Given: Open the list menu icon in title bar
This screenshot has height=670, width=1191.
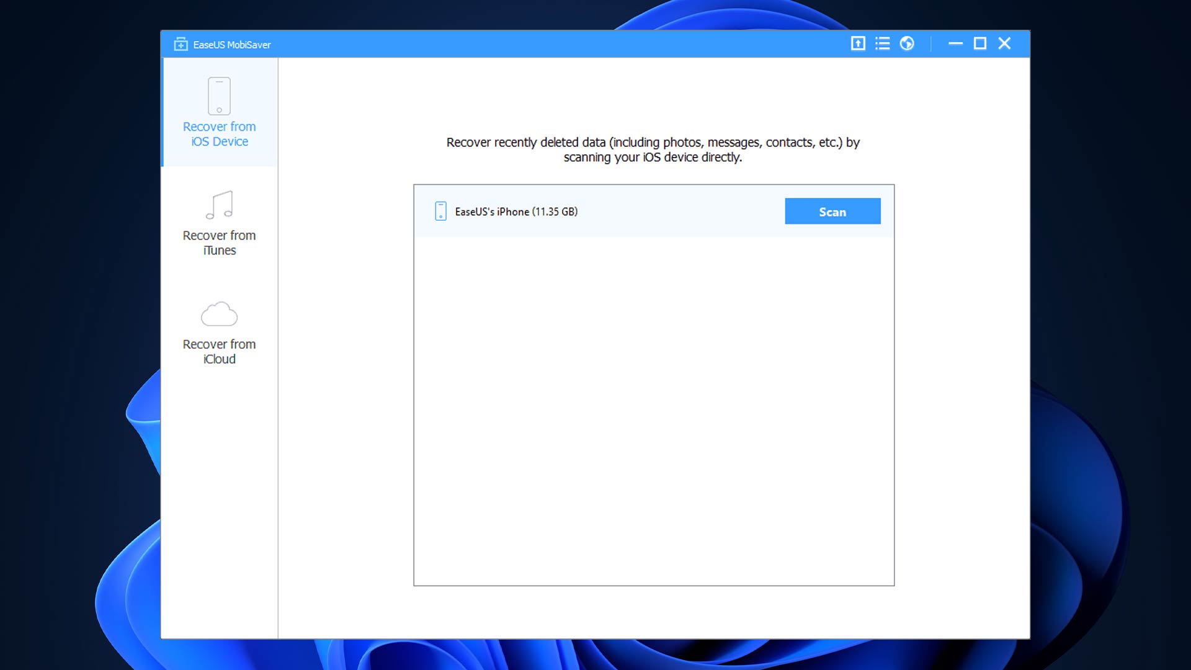Looking at the screenshot, I should (x=882, y=43).
